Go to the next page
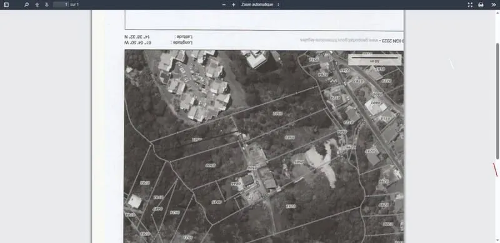Image resolution: width=500 pixels, height=243 pixels. (x=47, y=5)
